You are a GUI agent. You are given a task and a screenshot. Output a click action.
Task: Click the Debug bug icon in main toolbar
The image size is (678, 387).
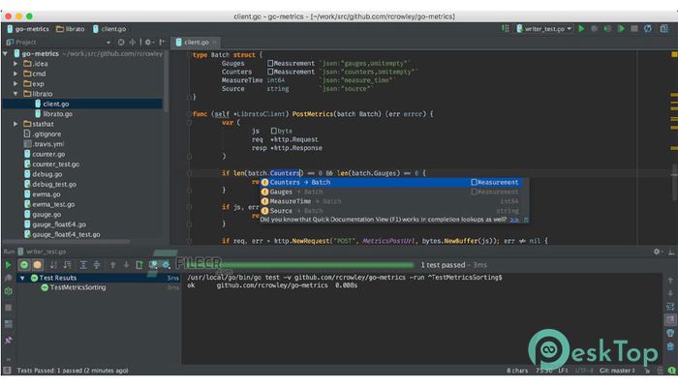click(x=595, y=29)
